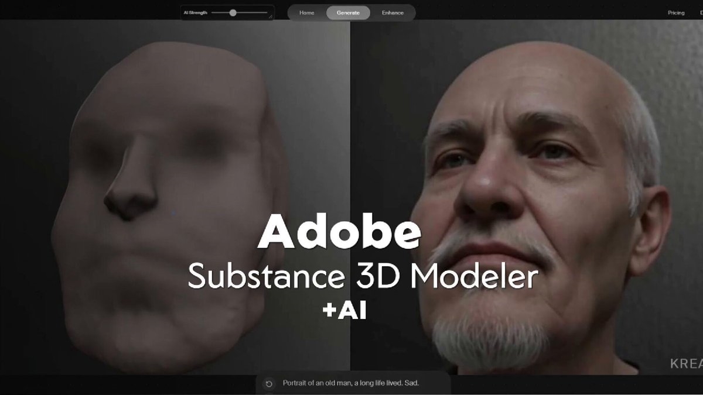Viewport: 703px width, 395px height.
Task: Switch to the Enhance tab
Action: coord(393,12)
